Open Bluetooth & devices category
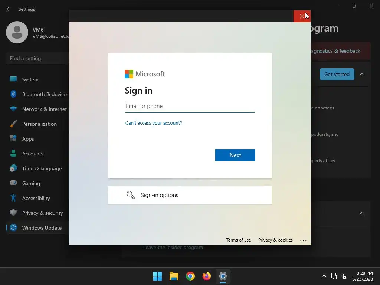This screenshot has height=285, width=380. (x=37, y=94)
